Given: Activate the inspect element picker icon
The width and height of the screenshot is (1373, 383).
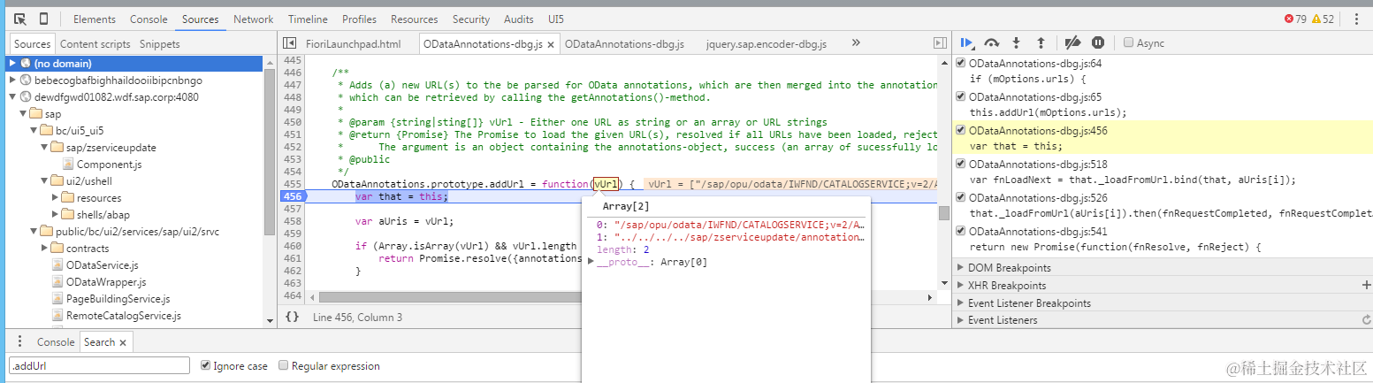Looking at the screenshot, I should pyautogui.click(x=19, y=19).
